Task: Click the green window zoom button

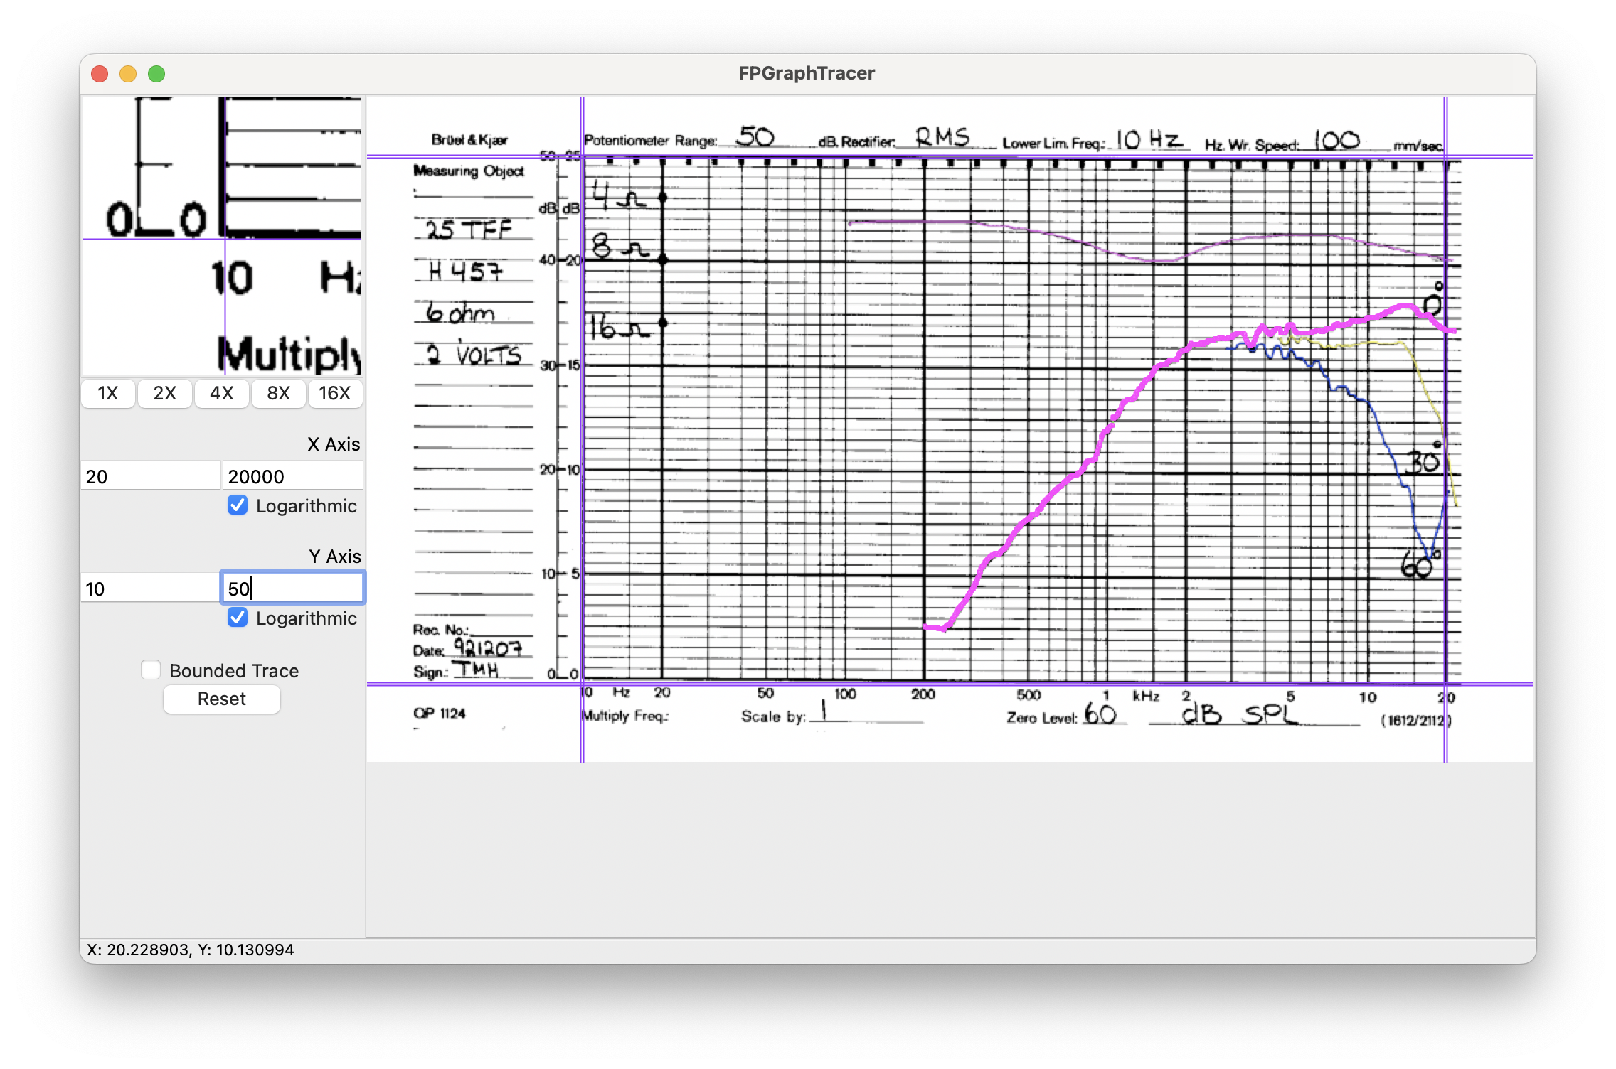Action: 156,74
